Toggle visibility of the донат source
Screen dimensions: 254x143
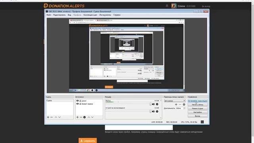(x=77, y=100)
